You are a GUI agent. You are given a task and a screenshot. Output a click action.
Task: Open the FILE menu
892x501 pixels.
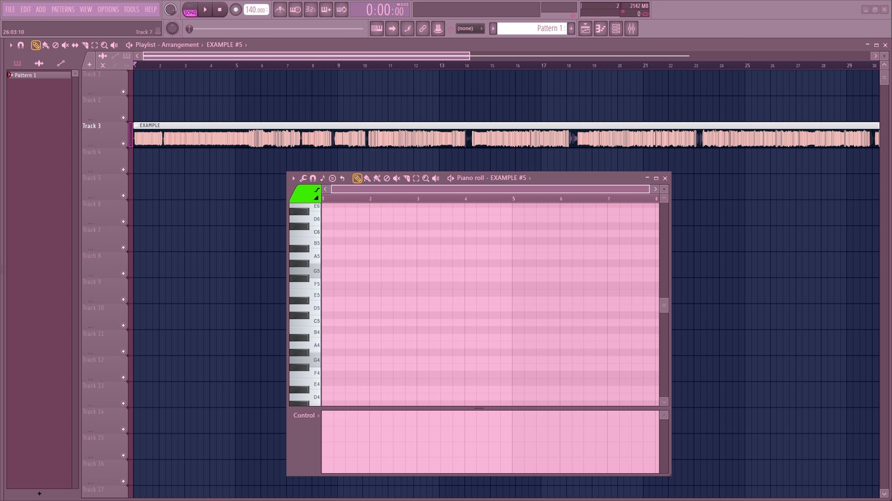10,10
